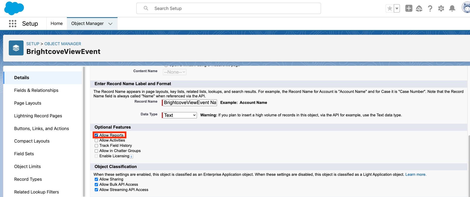Viewport: 470px width, 197px height.
Task: Click the sidebar vertical scrollbar
Action: pyautogui.click(x=84, y=132)
